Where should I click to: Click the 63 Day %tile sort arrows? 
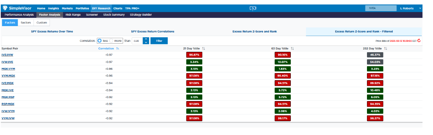point(292,48)
